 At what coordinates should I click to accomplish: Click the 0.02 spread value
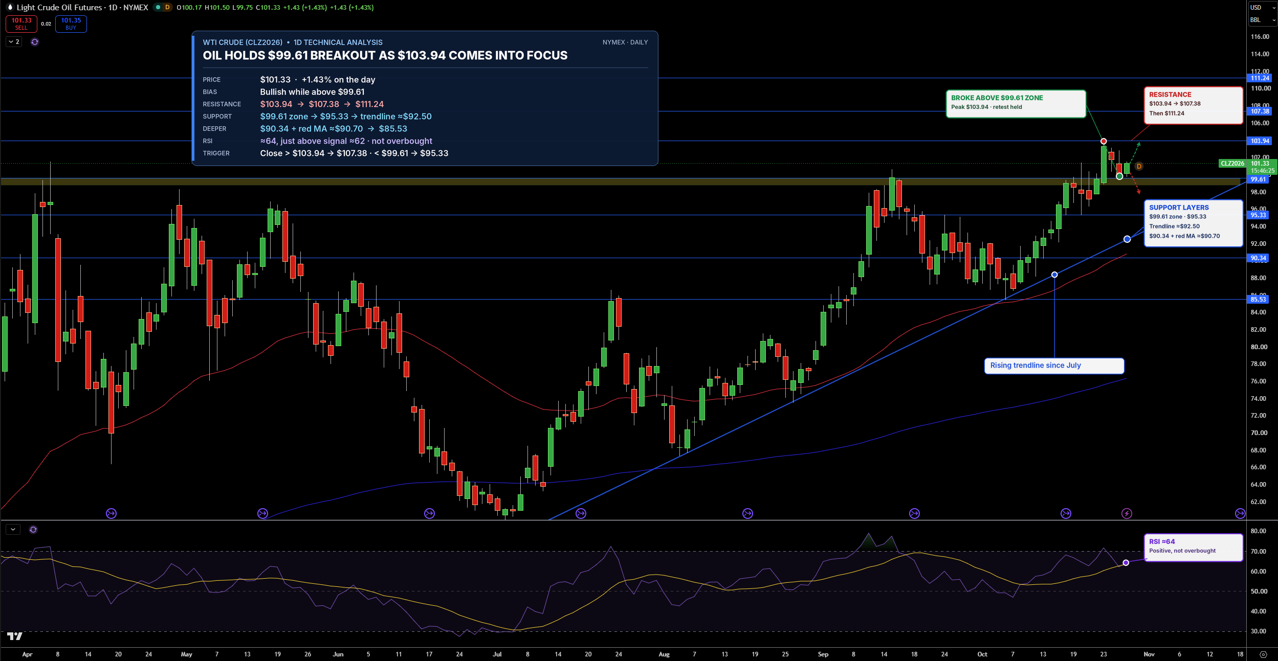click(x=46, y=24)
